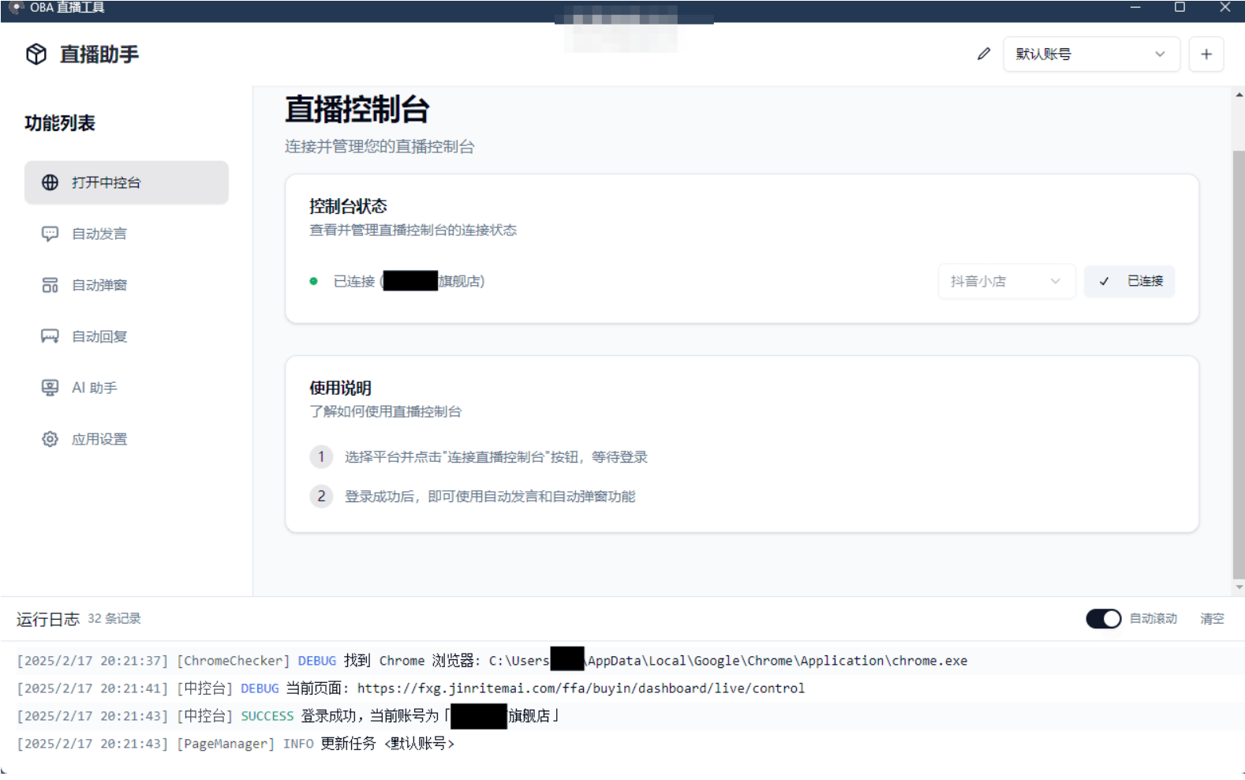Expand the 默认账号 account dropdown
Viewport: 1245px width, 780px height.
[1091, 54]
